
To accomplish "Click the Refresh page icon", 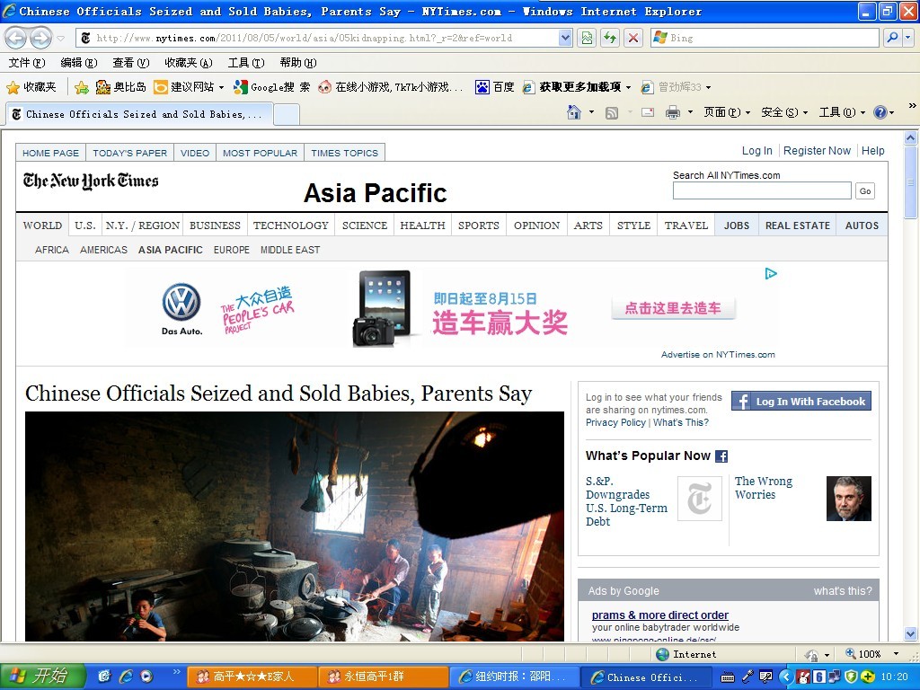I will 610,38.
